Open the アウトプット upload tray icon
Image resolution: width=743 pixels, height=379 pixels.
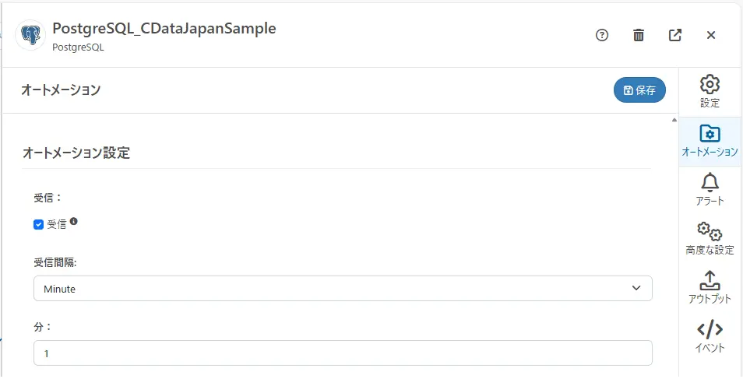[710, 288]
